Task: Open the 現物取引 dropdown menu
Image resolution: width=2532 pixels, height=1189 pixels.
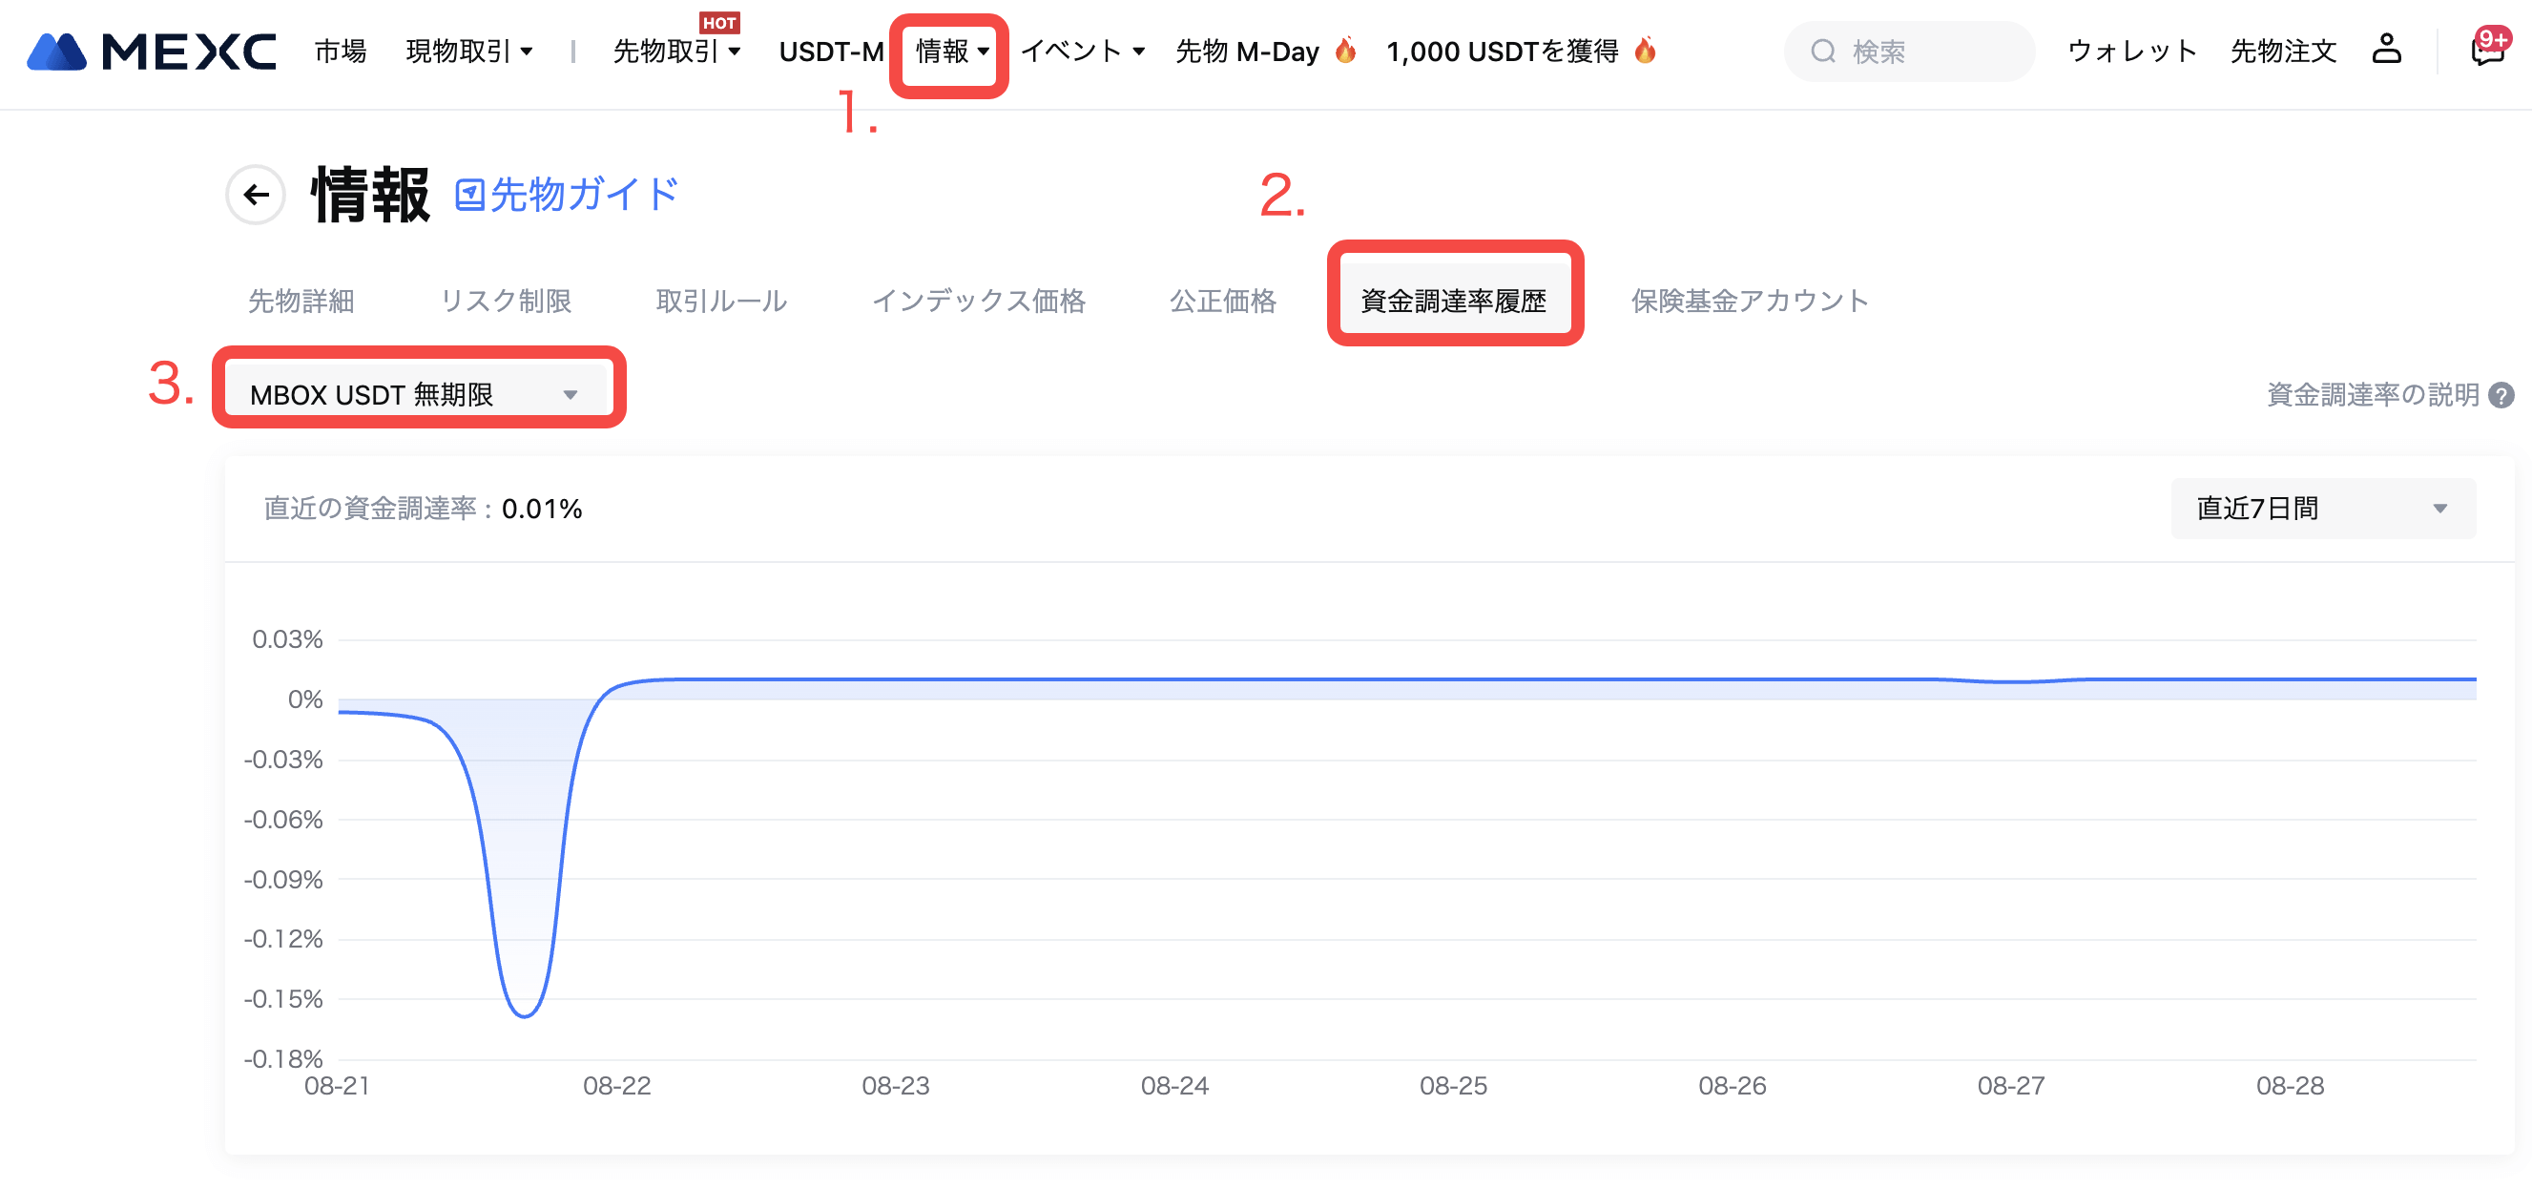Action: (x=468, y=52)
